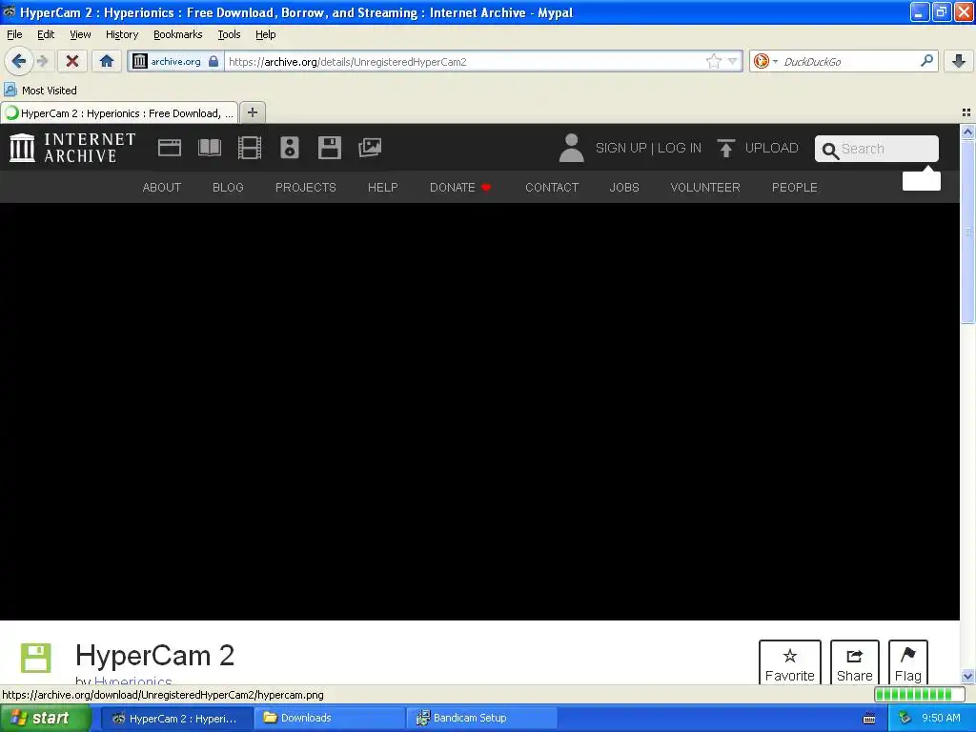976x732 pixels.
Task: Click the page scrollbar up arrow
Action: 967,132
